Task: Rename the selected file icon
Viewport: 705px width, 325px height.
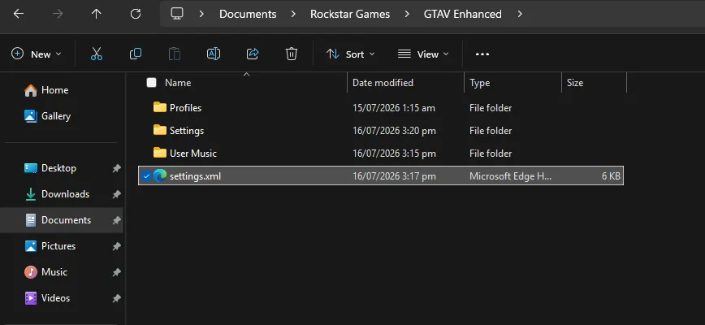Action: coord(213,54)
